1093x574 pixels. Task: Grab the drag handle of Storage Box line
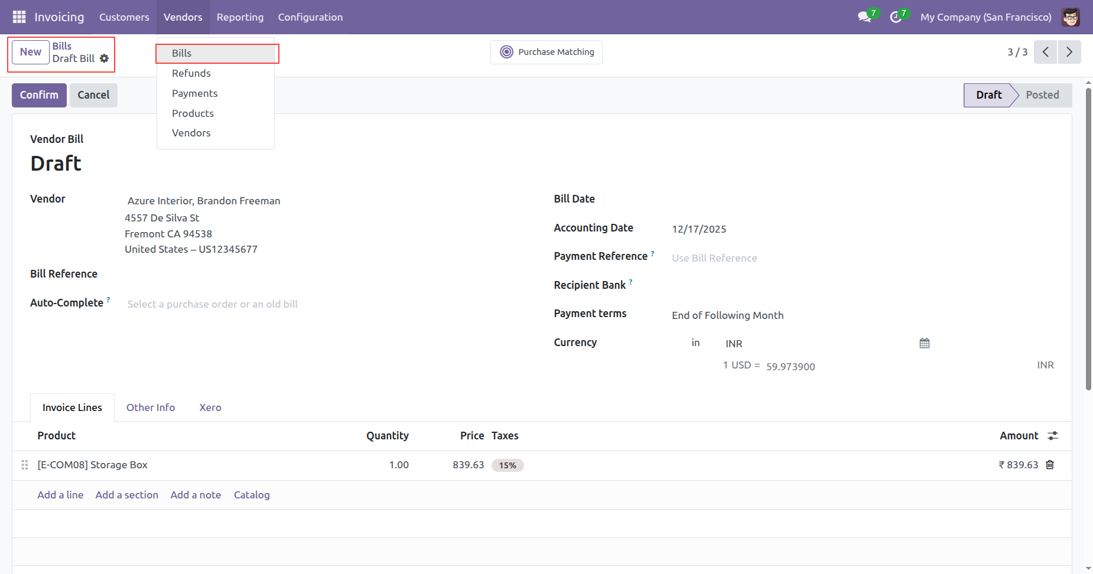click(25, 465)
